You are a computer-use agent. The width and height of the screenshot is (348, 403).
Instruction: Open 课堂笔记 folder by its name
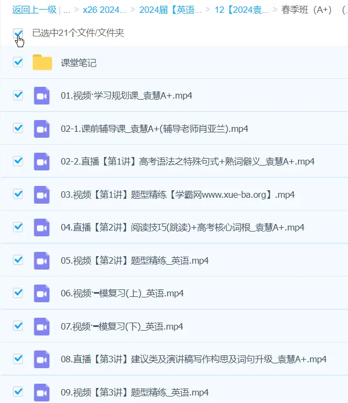tap(78, 63)
